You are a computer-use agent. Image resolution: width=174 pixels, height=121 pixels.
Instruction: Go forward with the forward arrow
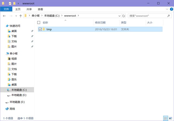click(11, 16)
